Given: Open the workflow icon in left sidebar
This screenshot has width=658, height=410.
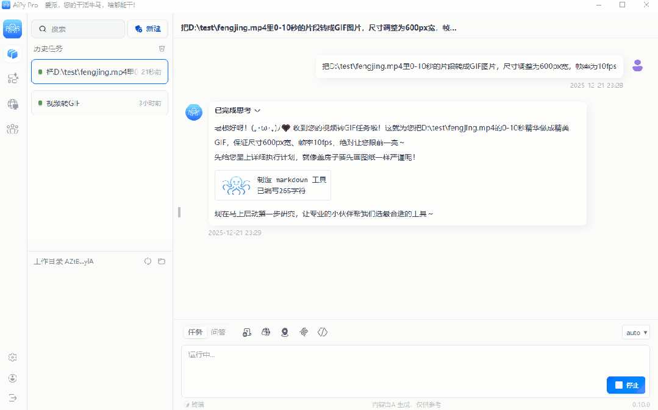Looking at the screenshot, I should click(12, 79).
